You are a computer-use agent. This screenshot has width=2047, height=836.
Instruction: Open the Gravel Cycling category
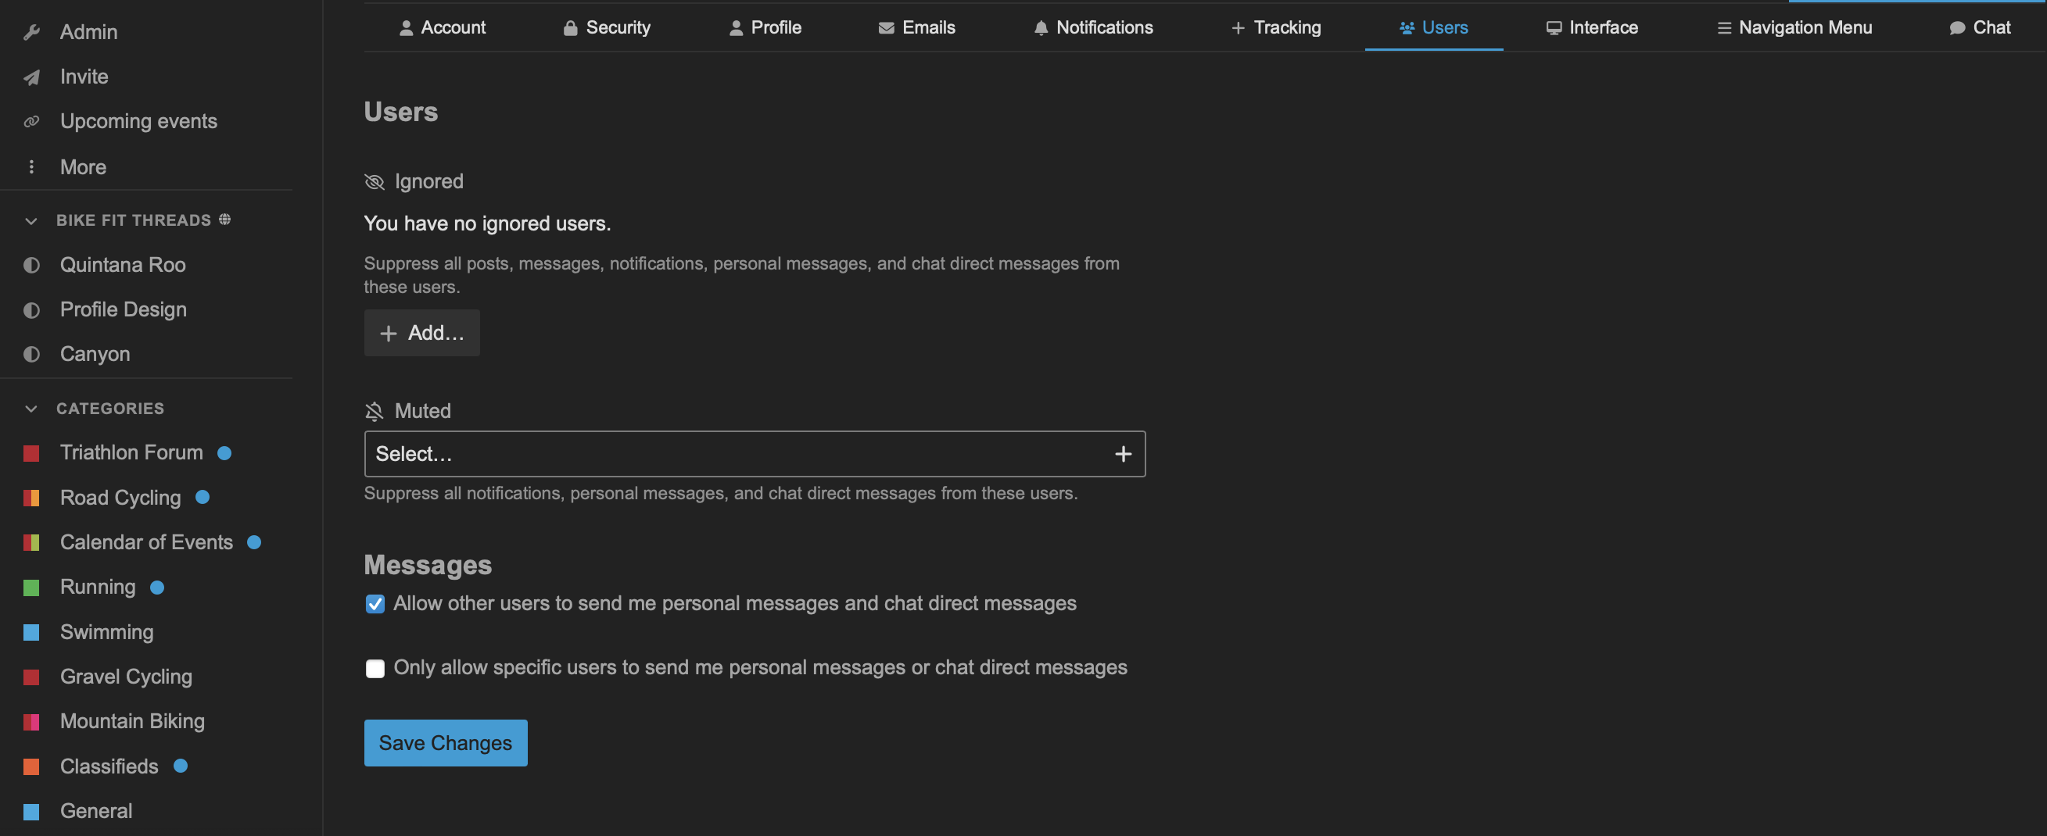126,677
